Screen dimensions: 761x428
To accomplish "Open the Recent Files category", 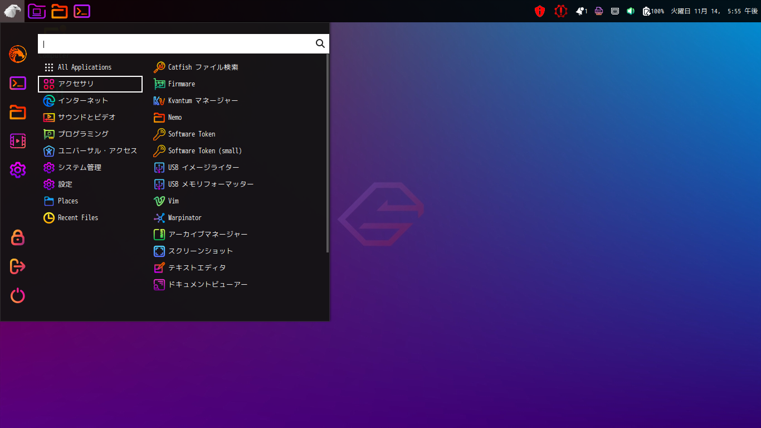I will click(90, 217).
